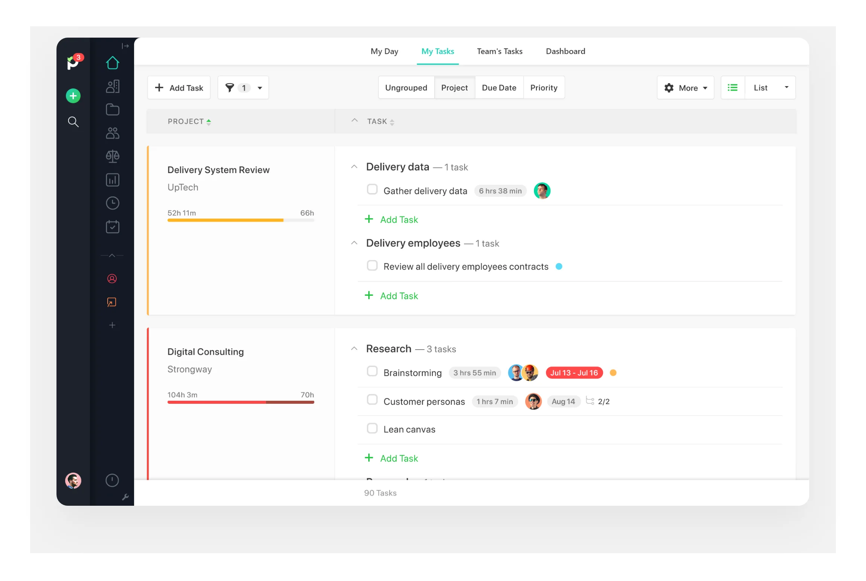Click the small plus icon in sidebar

point(112,325)
